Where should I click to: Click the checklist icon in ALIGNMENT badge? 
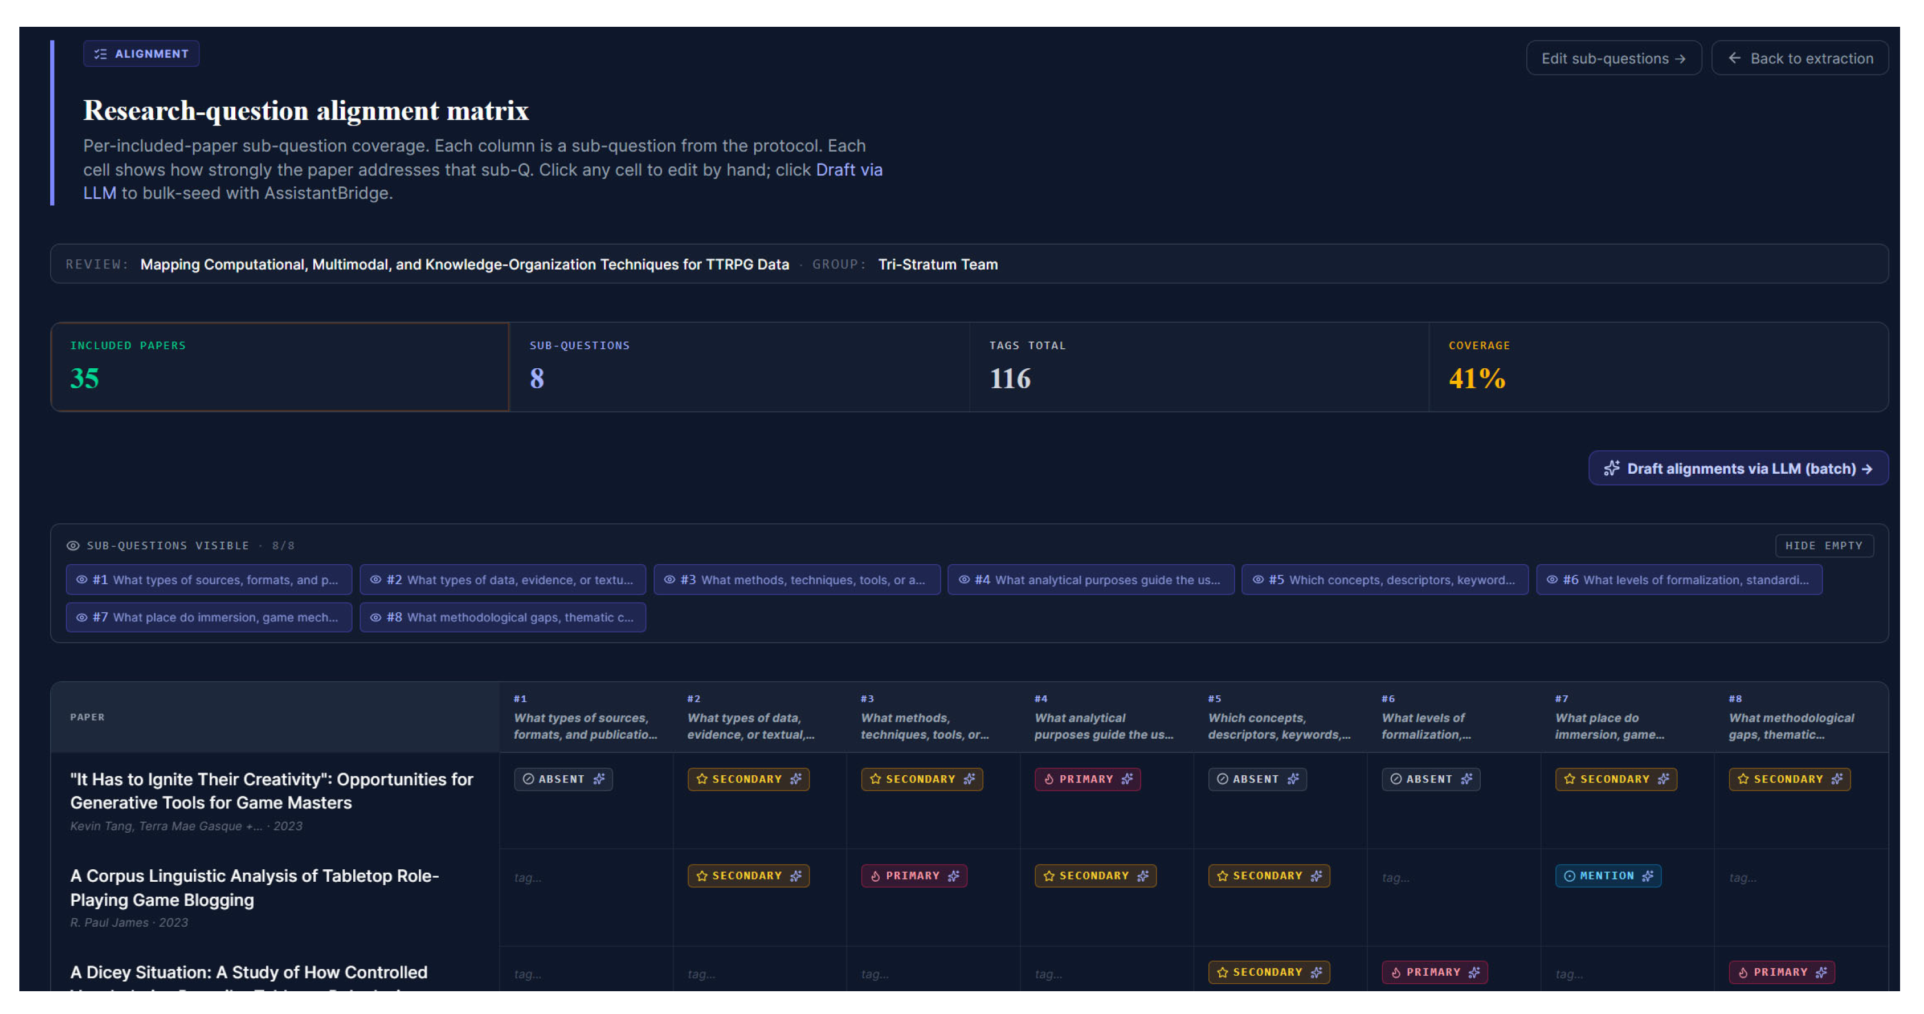[x=101, y=54]
